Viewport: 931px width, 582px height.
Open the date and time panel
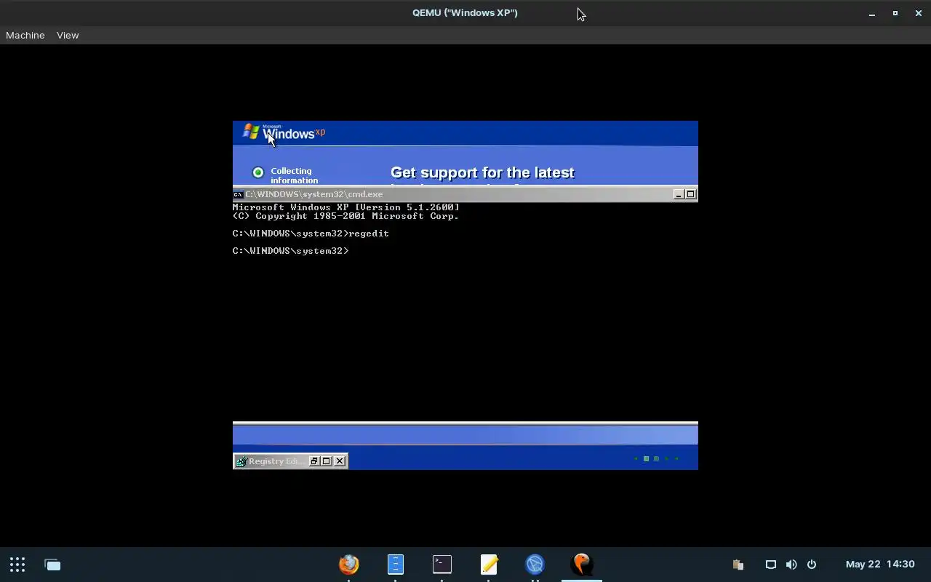click(x=880, y=564)
